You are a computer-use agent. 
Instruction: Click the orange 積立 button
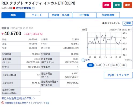[x=128, y=5]
